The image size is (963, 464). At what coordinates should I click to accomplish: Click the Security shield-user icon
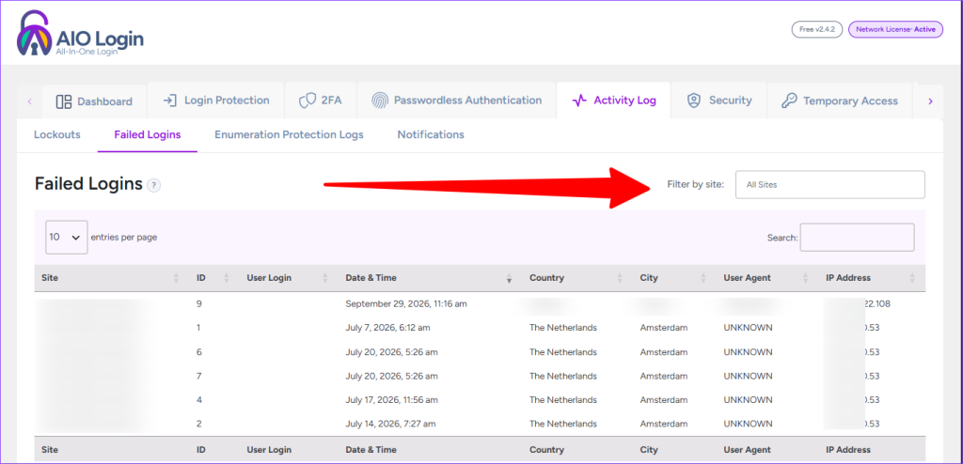tap(694, 101)
